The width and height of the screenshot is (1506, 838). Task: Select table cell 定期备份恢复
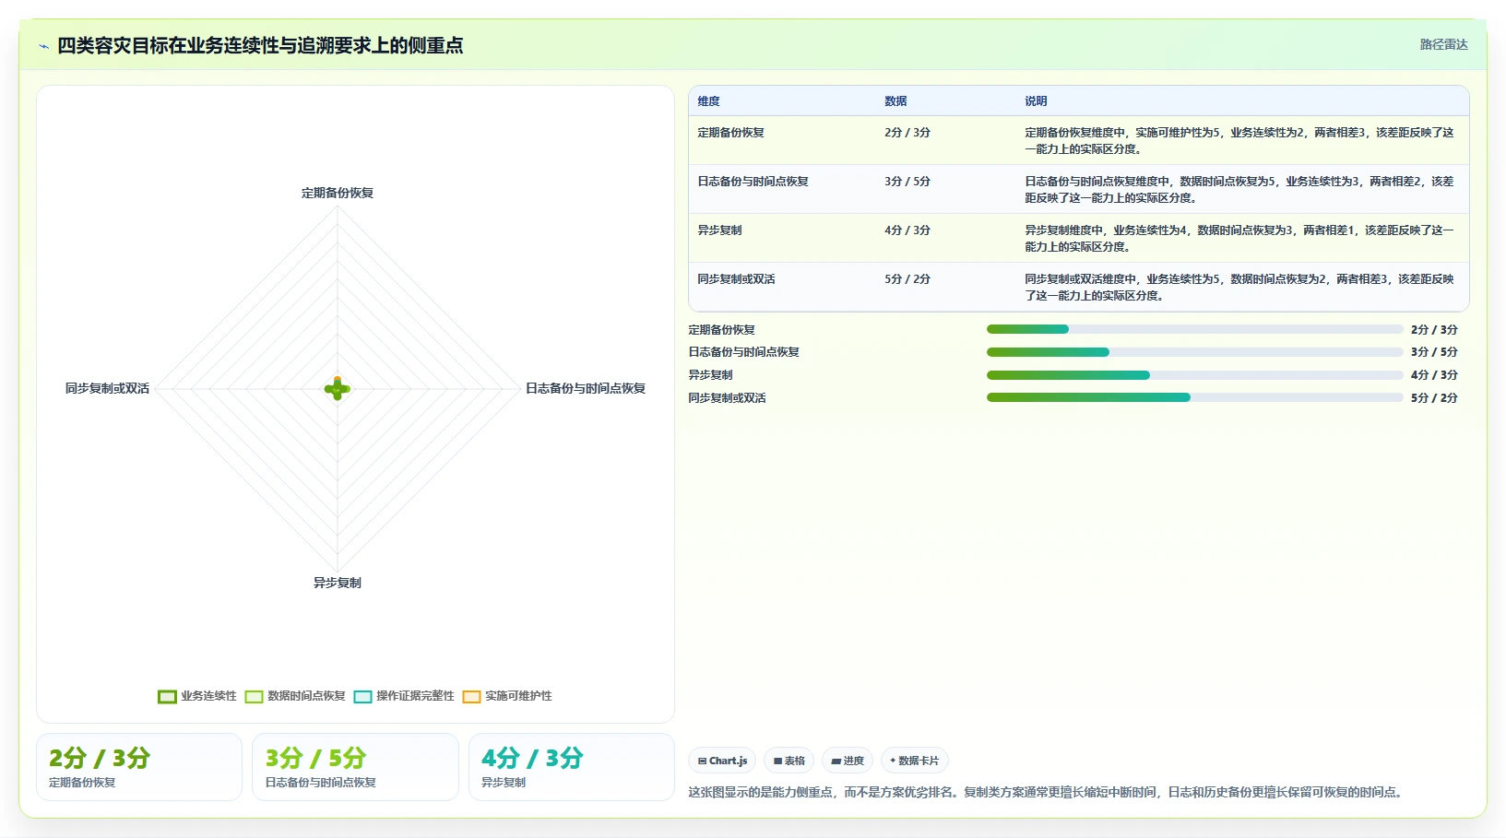pos(730,133)
